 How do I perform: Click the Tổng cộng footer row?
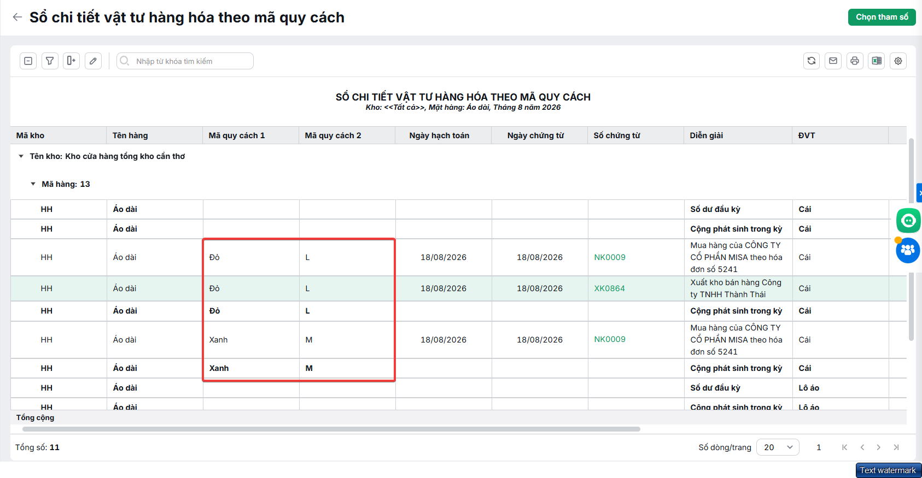pos(458,417)
